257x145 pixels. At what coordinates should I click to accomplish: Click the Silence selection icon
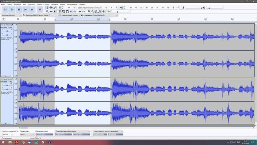75,12
